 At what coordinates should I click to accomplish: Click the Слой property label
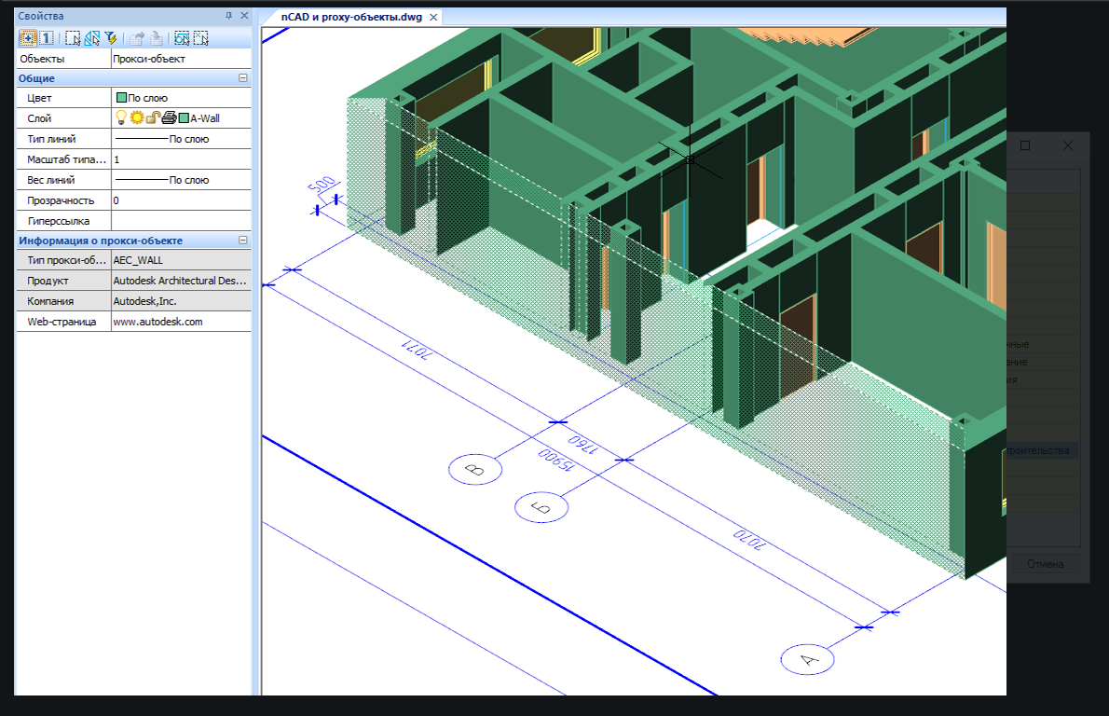pos(39,118)
